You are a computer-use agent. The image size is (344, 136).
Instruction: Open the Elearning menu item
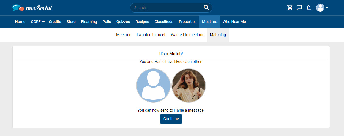(x=89, y=22)
